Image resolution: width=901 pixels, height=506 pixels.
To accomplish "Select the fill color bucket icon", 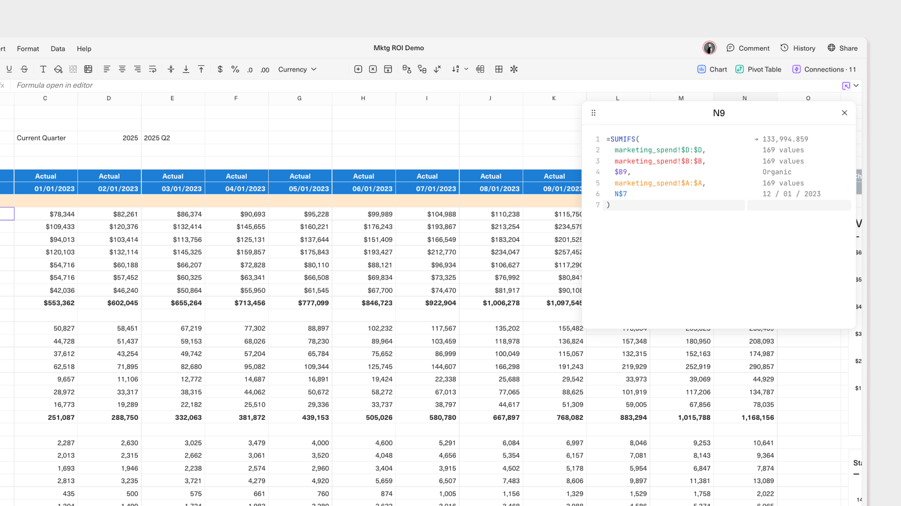I will (58, 69).
